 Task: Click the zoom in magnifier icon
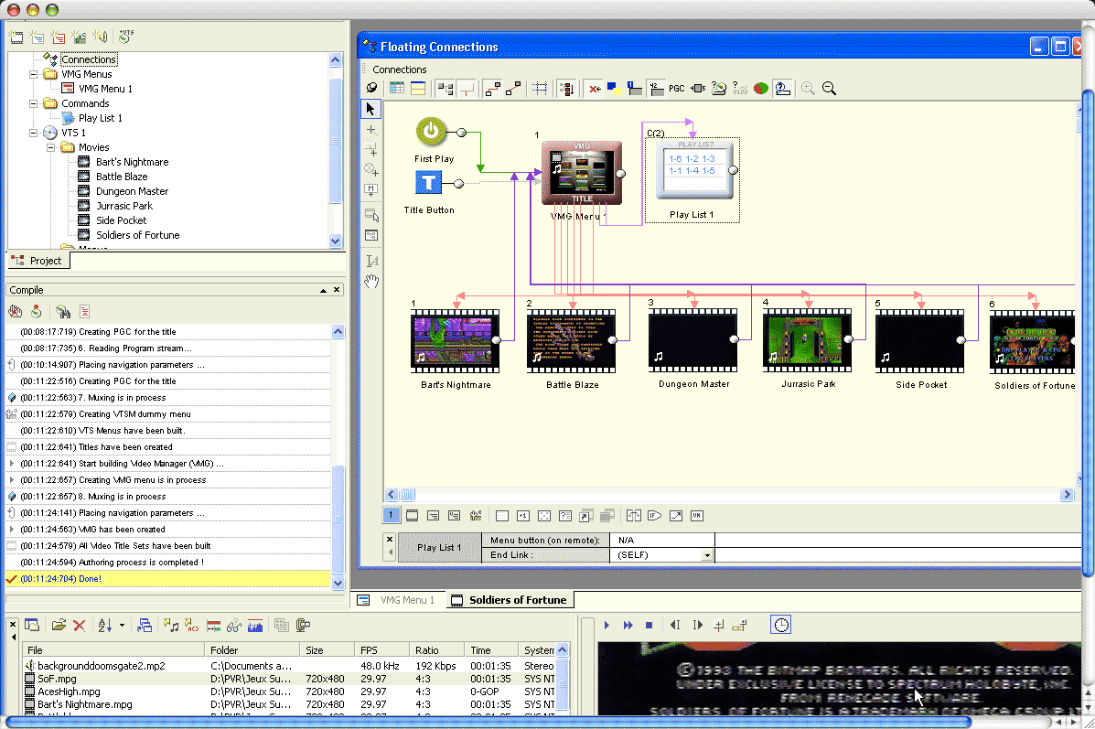tap(808, 89)
